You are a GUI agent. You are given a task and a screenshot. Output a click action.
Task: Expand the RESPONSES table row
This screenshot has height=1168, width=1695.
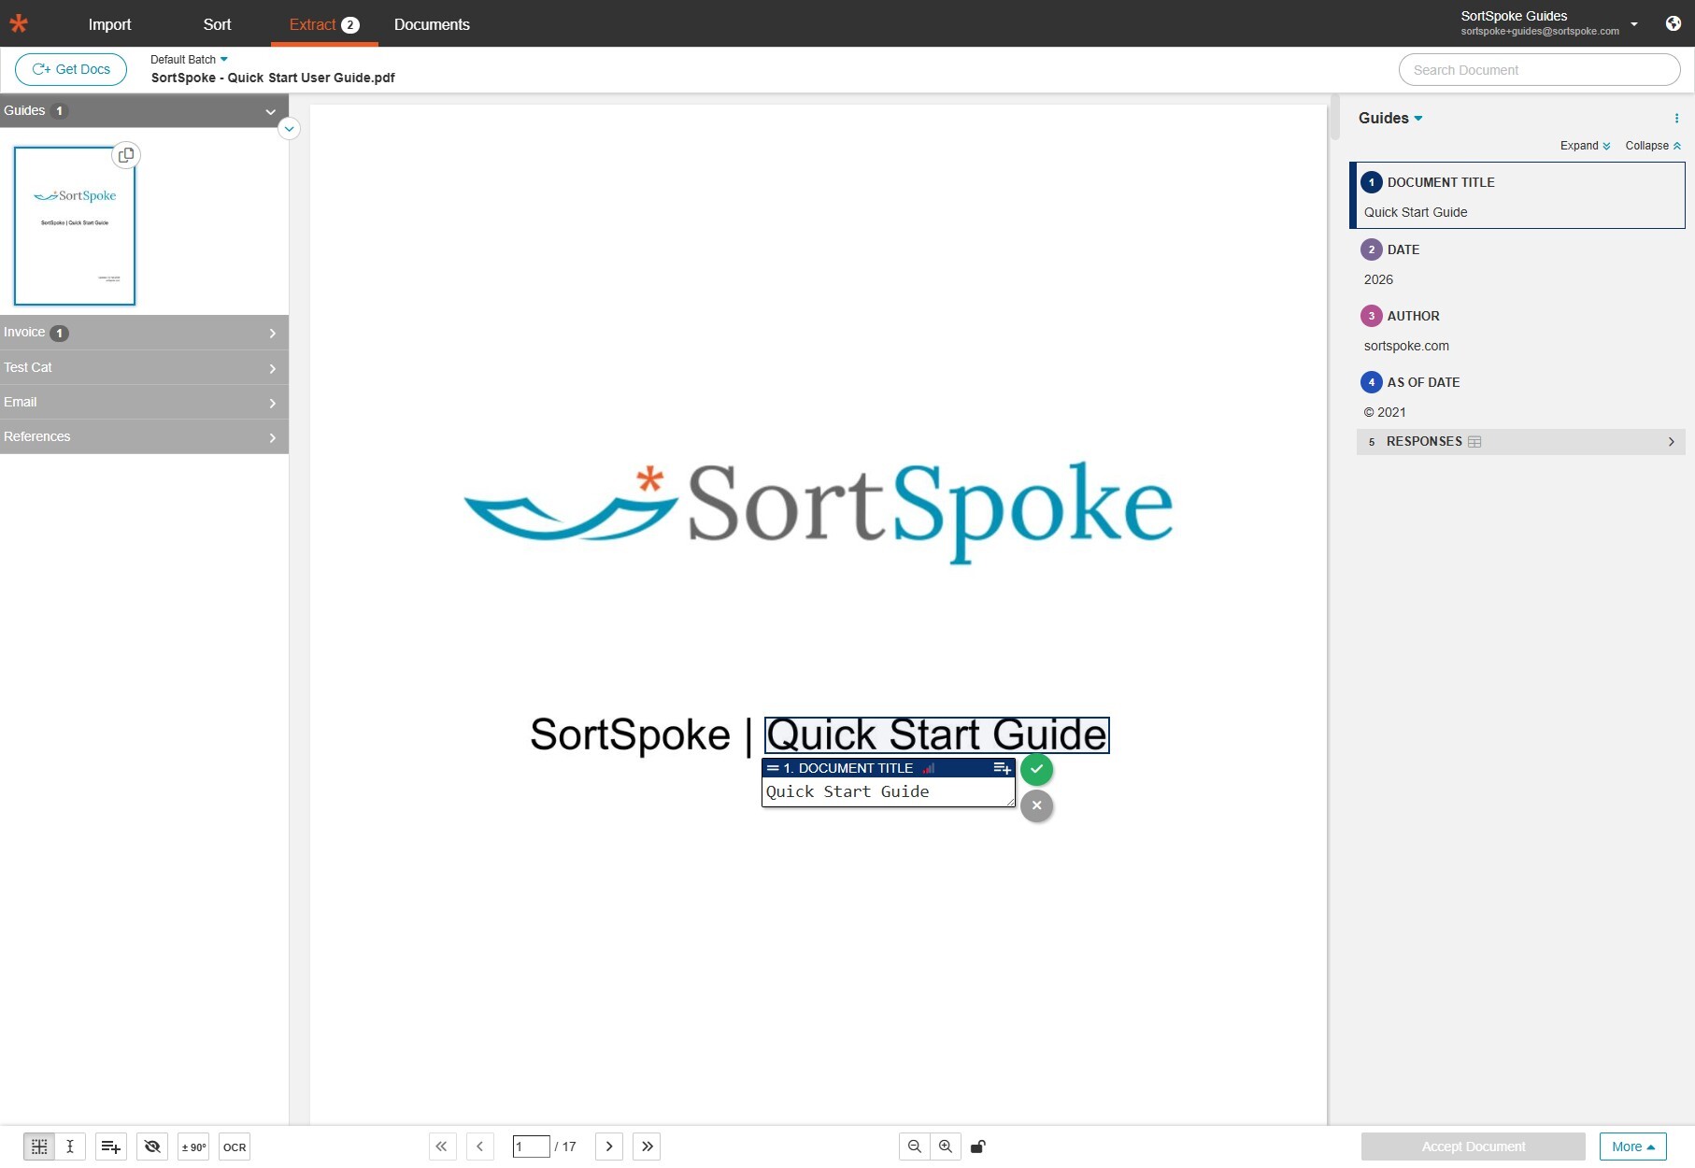[x=1672, y=441]
